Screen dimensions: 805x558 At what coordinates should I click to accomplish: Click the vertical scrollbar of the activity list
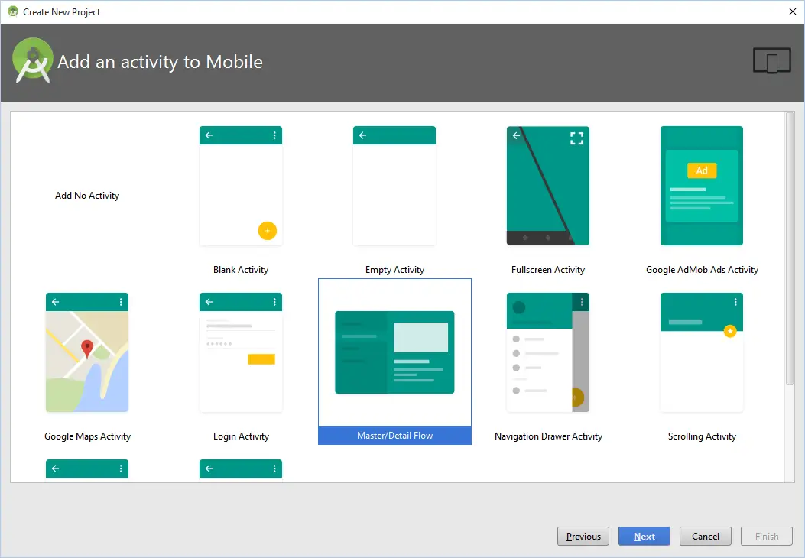click(x=790, y=252)
